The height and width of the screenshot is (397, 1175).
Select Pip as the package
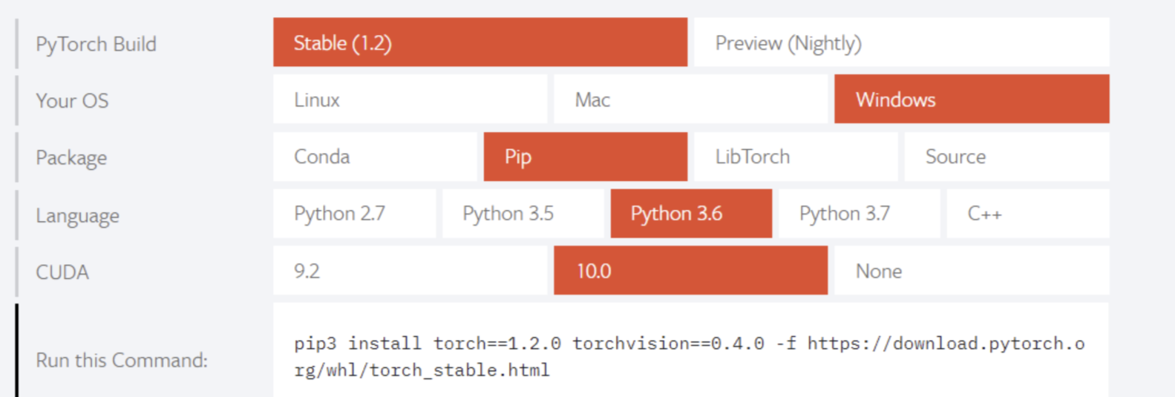click(586, 157)
